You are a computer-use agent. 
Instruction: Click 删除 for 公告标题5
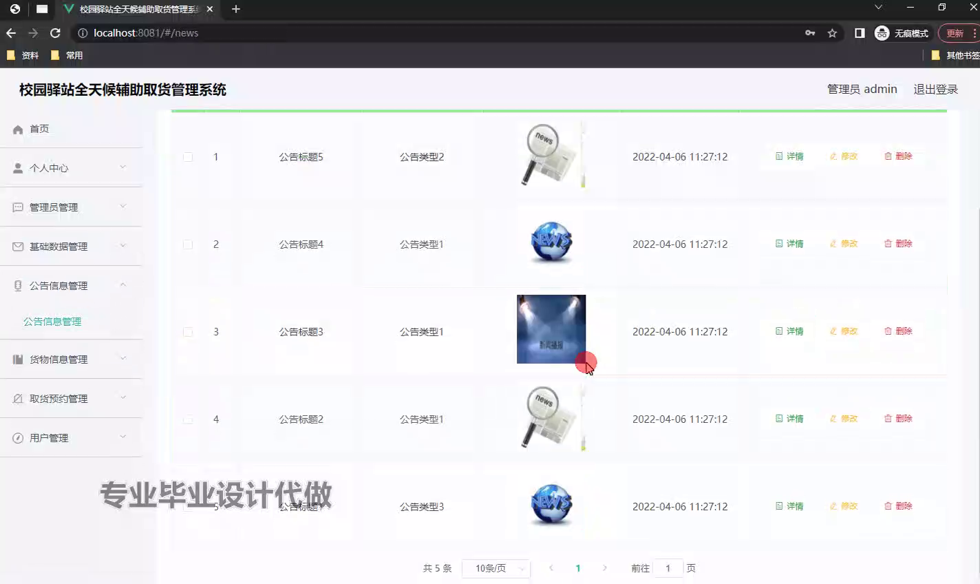tap(898, 156)
